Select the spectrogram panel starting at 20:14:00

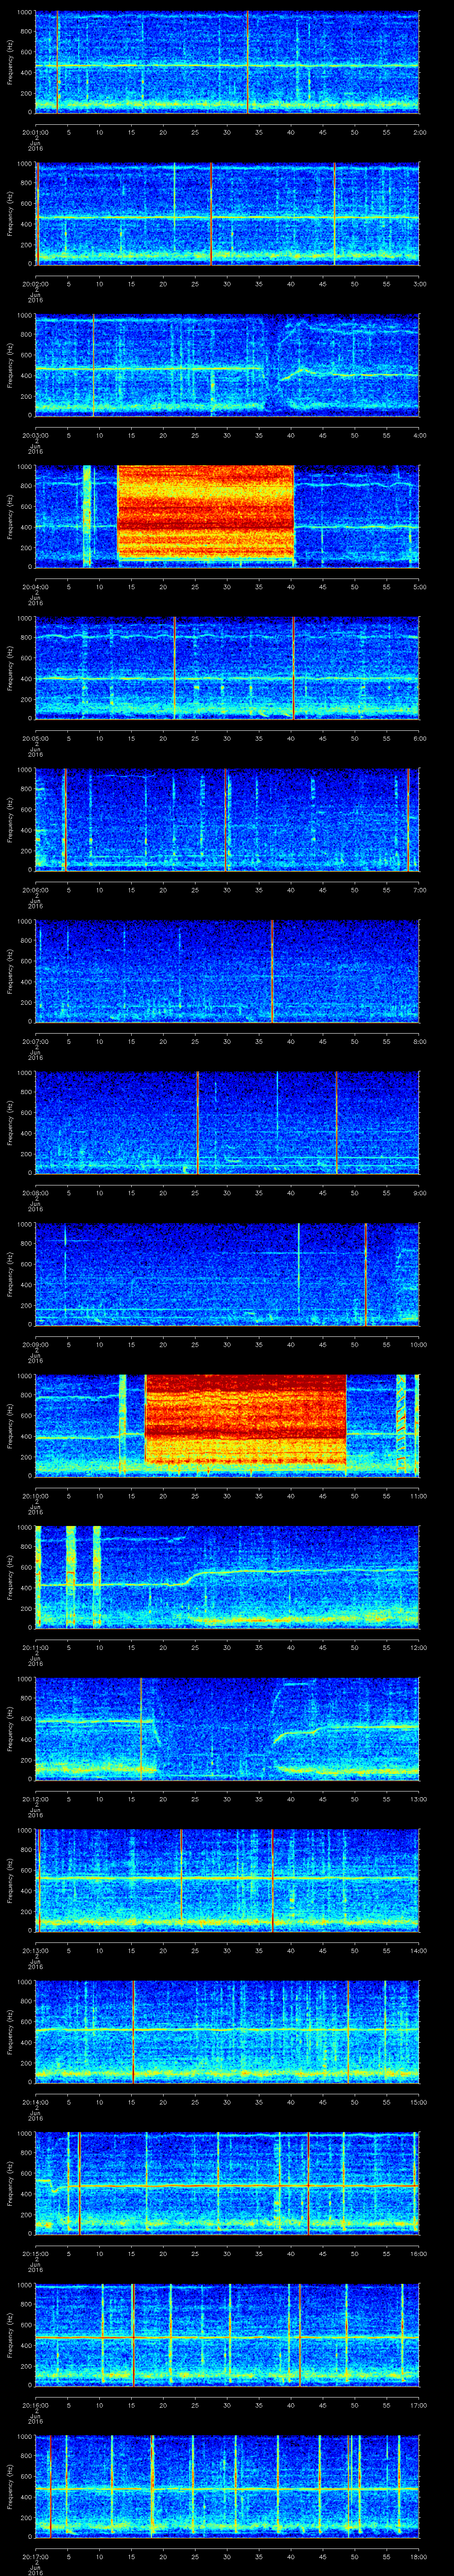pyautogui.click(x=227, y=2032)
